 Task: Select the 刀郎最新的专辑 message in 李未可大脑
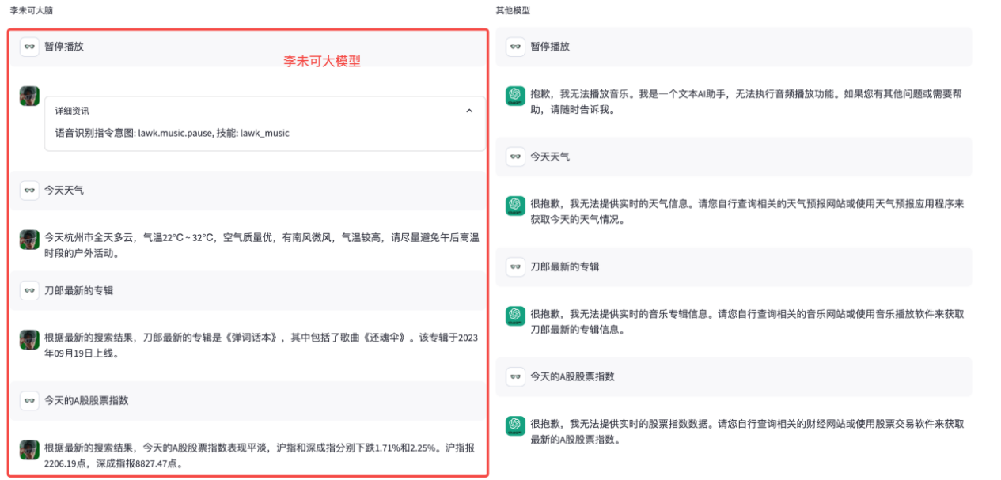[x=248, y=290]
